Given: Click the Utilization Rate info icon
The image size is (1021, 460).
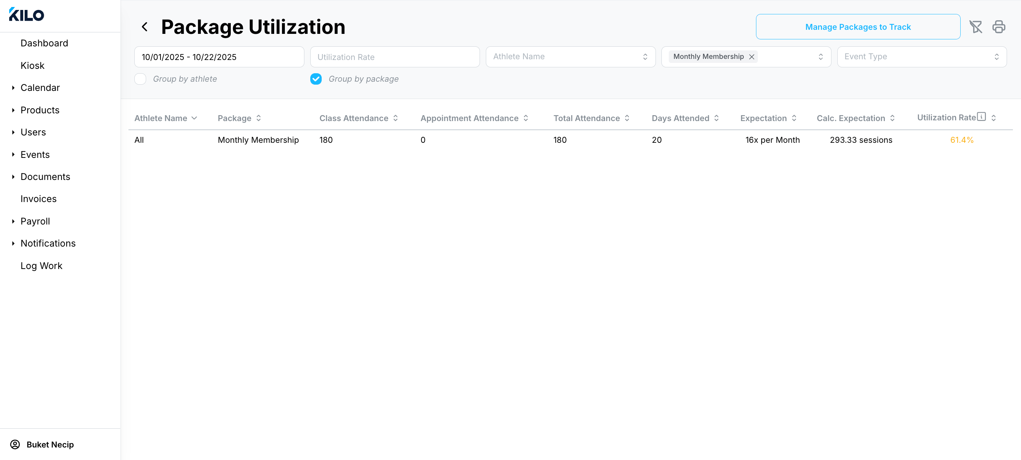Looking at the screenshot, I should point(981,117).
